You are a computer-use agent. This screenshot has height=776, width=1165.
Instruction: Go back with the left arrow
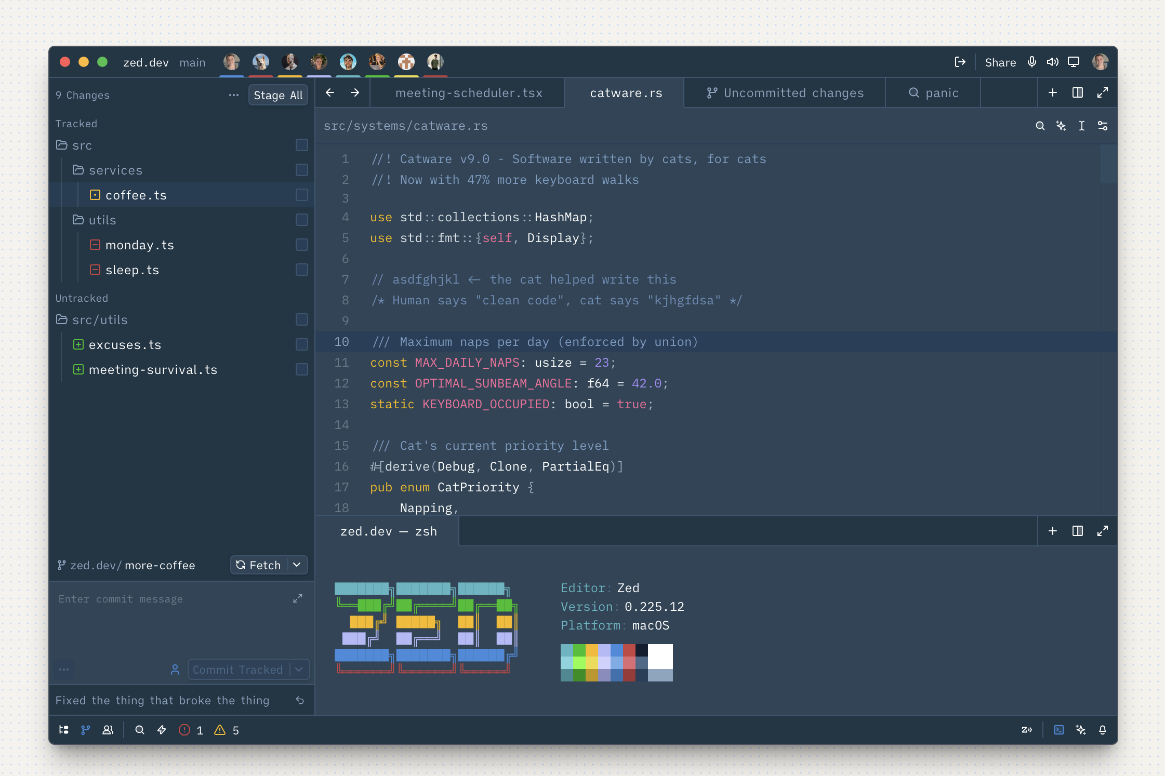pos(330,92)
